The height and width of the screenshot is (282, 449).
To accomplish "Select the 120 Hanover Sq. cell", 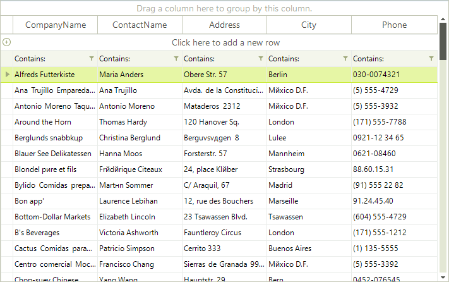I will coord(225,122).
